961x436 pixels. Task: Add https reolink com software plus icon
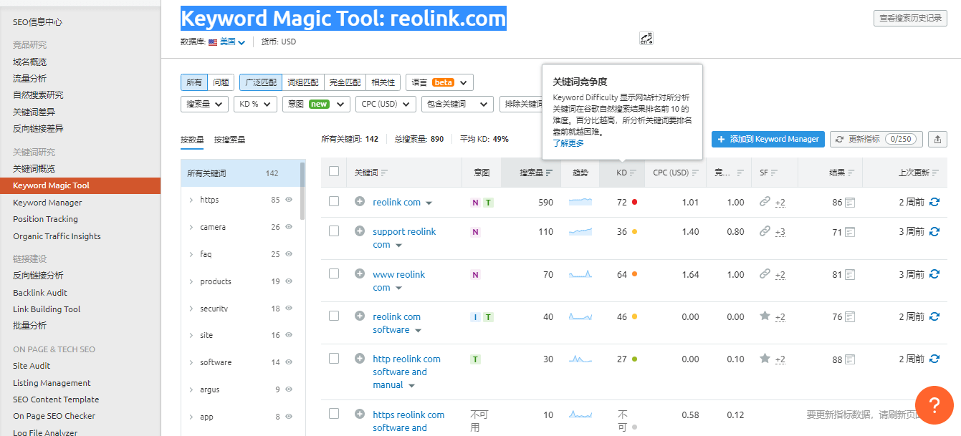pos(360,414)
